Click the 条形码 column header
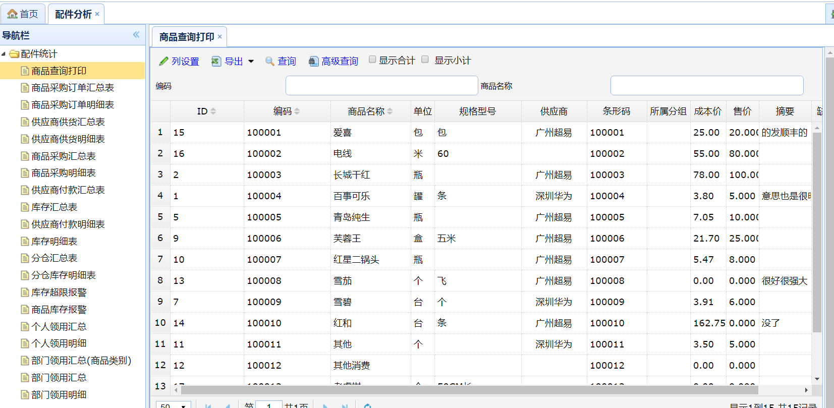Screen dimensions: 834x408 pyautogui.click(x=617, y=111)
